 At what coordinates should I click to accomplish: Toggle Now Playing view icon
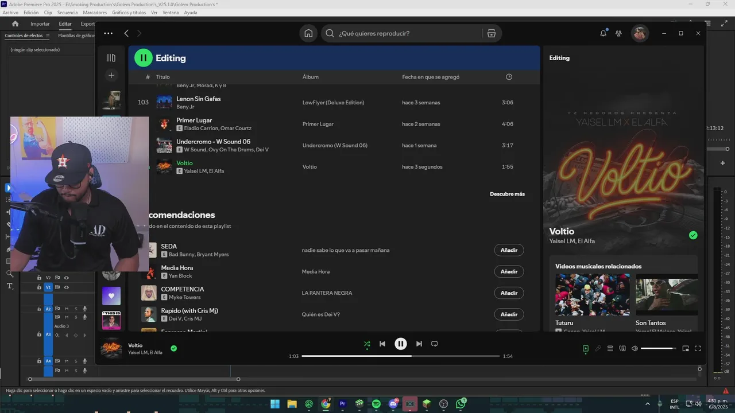pos(586,348)
